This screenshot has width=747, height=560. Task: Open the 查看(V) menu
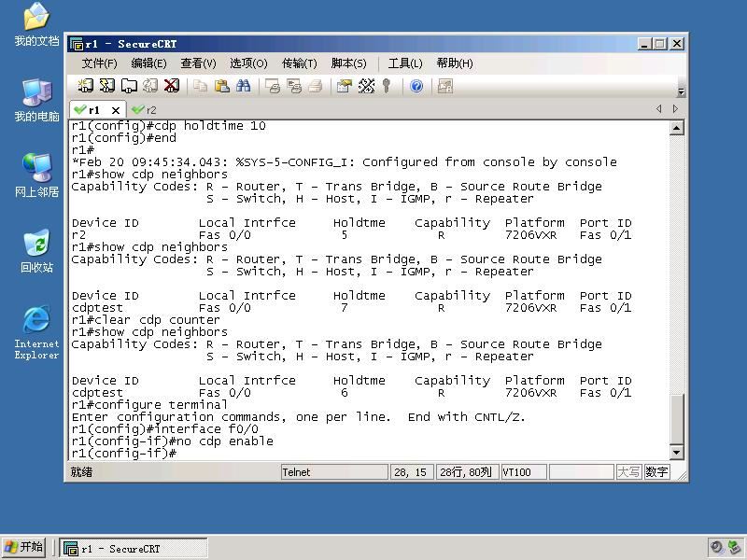pyautogui.click(x=198, y=63)
